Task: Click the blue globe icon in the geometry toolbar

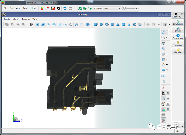Action: (87, 24)
